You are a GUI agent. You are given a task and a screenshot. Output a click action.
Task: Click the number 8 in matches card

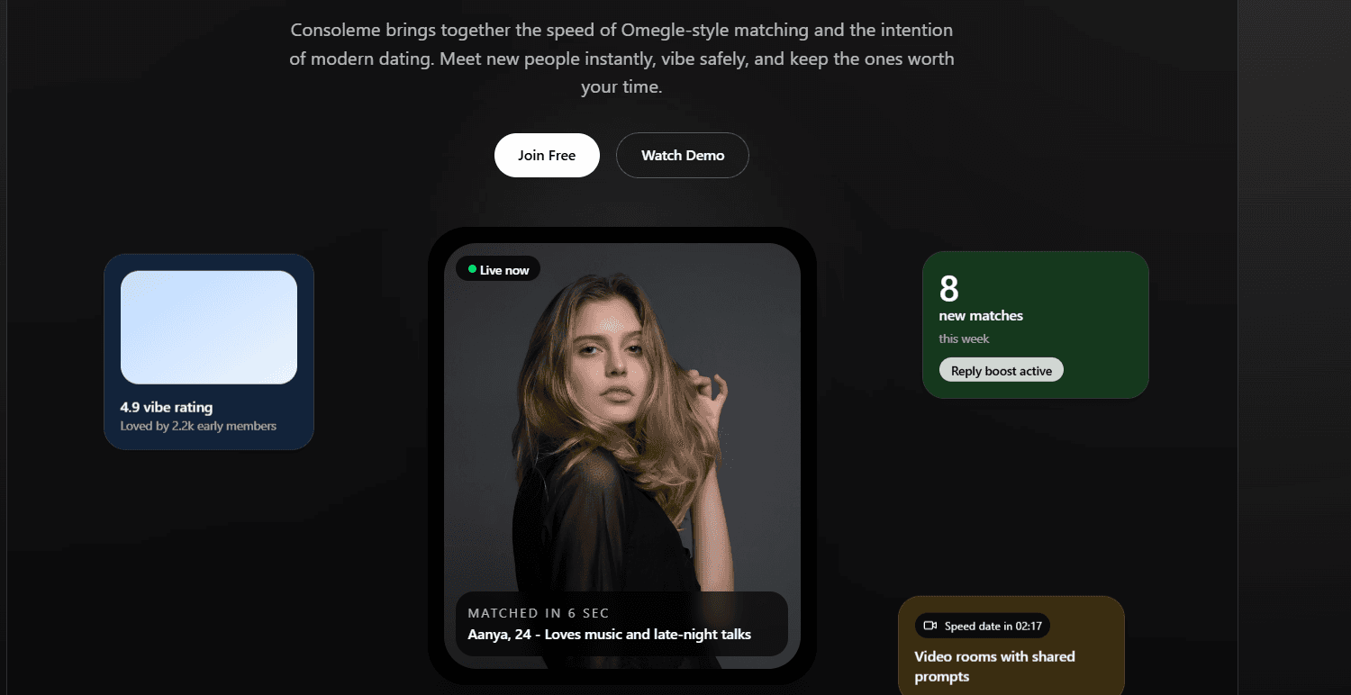[949, 289]
